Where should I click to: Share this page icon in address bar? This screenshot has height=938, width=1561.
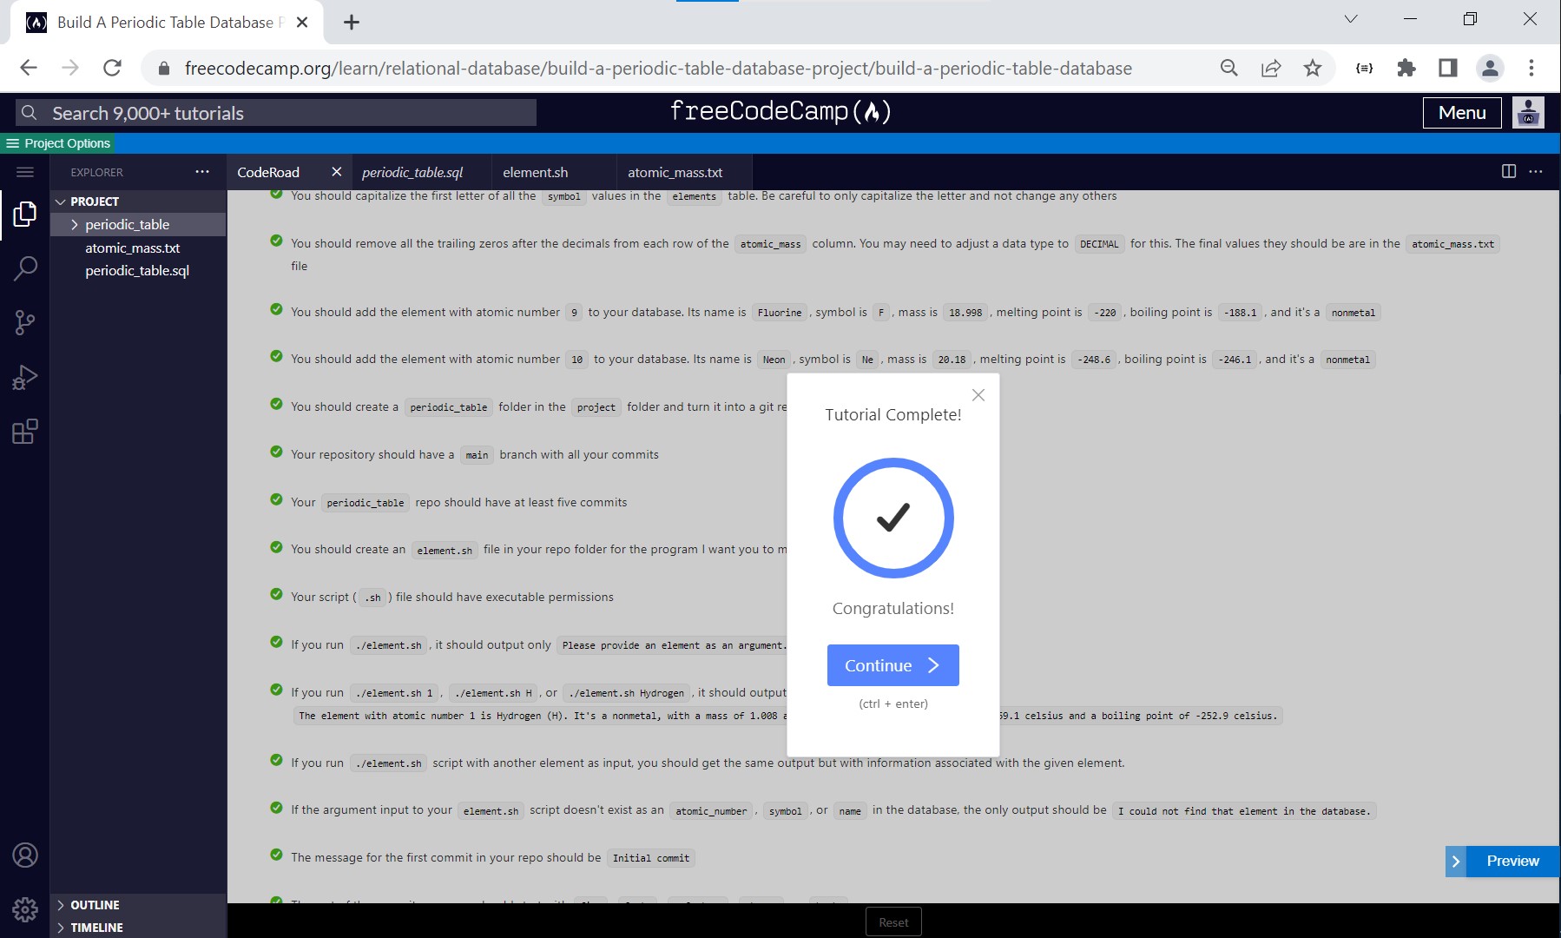(1271, 68)
